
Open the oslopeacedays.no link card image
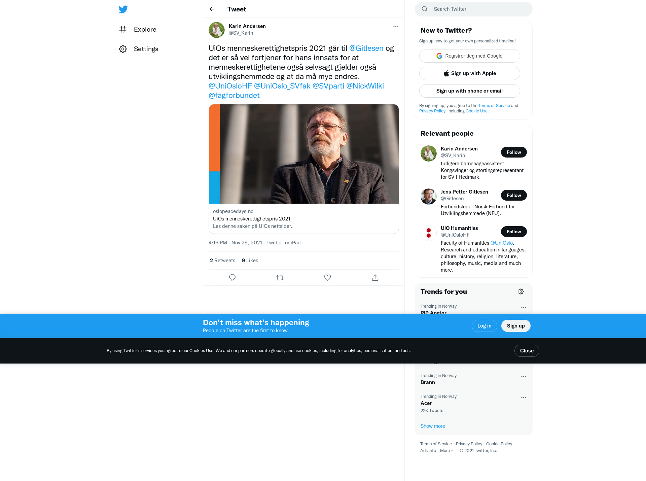pos(304,154)
